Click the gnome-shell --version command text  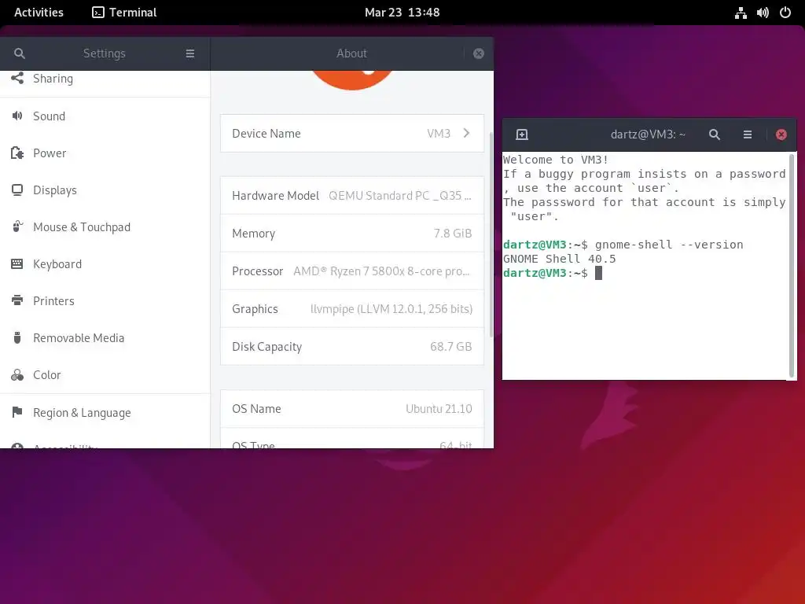click(x=669, y=245)
